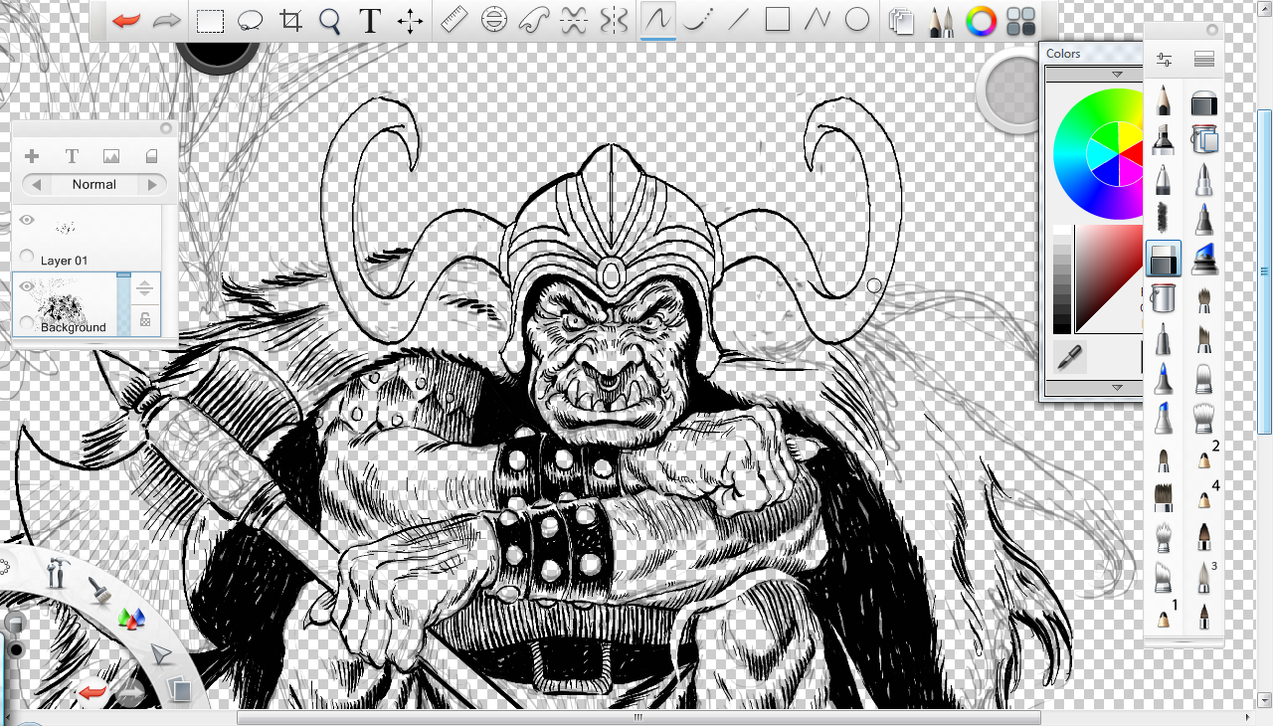1273x726 pixels.
Task: Click the Background layer reorder arrows handle
Action: 145,288
